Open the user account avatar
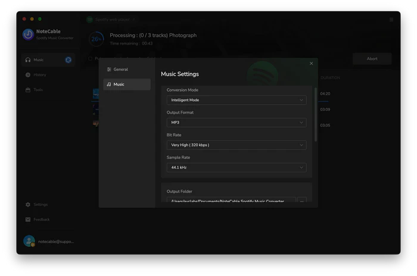 pyautogui.click(x=29, y=241)
